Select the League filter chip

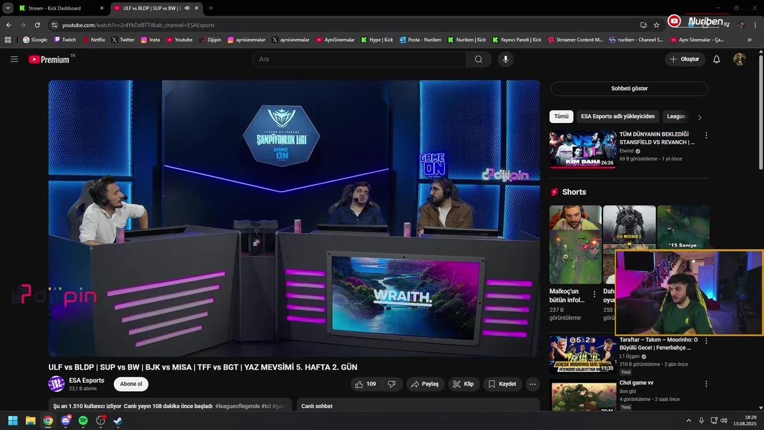click(x=676, y=116)
